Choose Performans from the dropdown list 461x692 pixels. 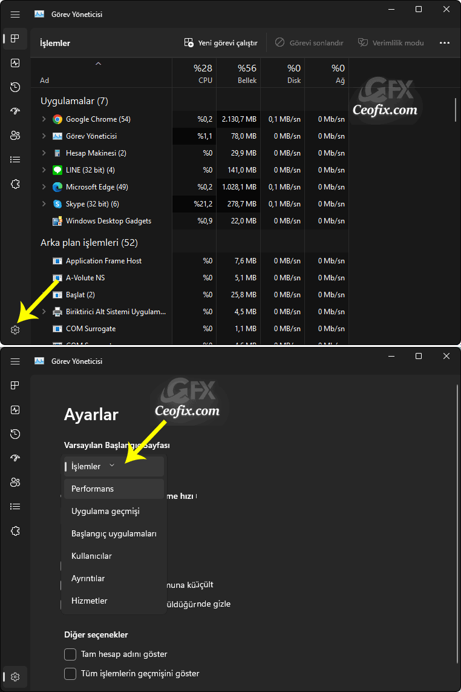tap(114, 489)
